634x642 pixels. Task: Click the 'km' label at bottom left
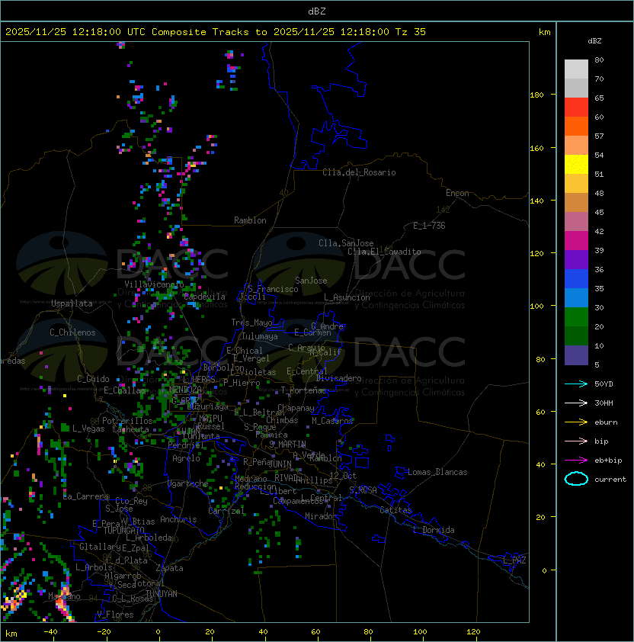click(x=11, y=634)
